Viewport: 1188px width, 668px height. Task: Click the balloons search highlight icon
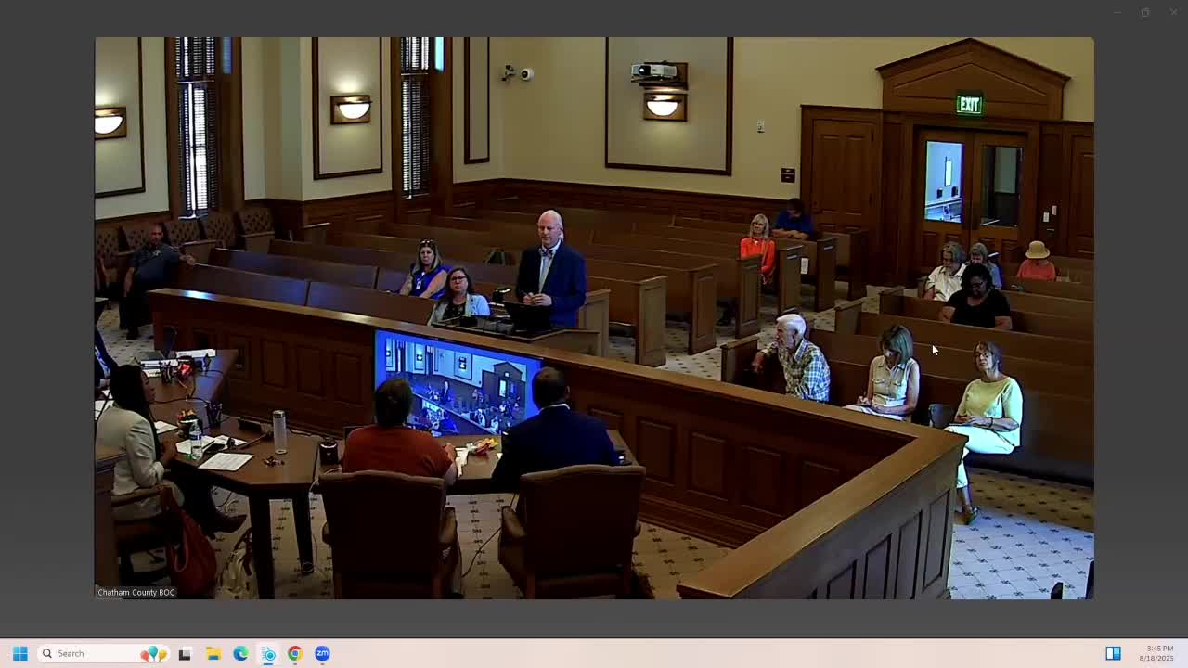153,653
